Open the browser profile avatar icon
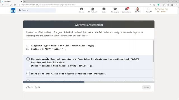 [172, 5]
